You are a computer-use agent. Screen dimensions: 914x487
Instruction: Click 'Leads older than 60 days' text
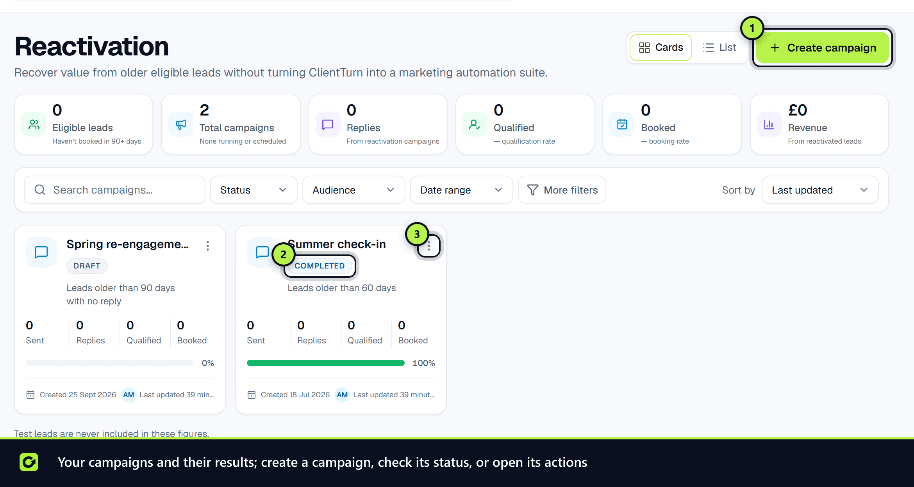(x=342, y=288)
